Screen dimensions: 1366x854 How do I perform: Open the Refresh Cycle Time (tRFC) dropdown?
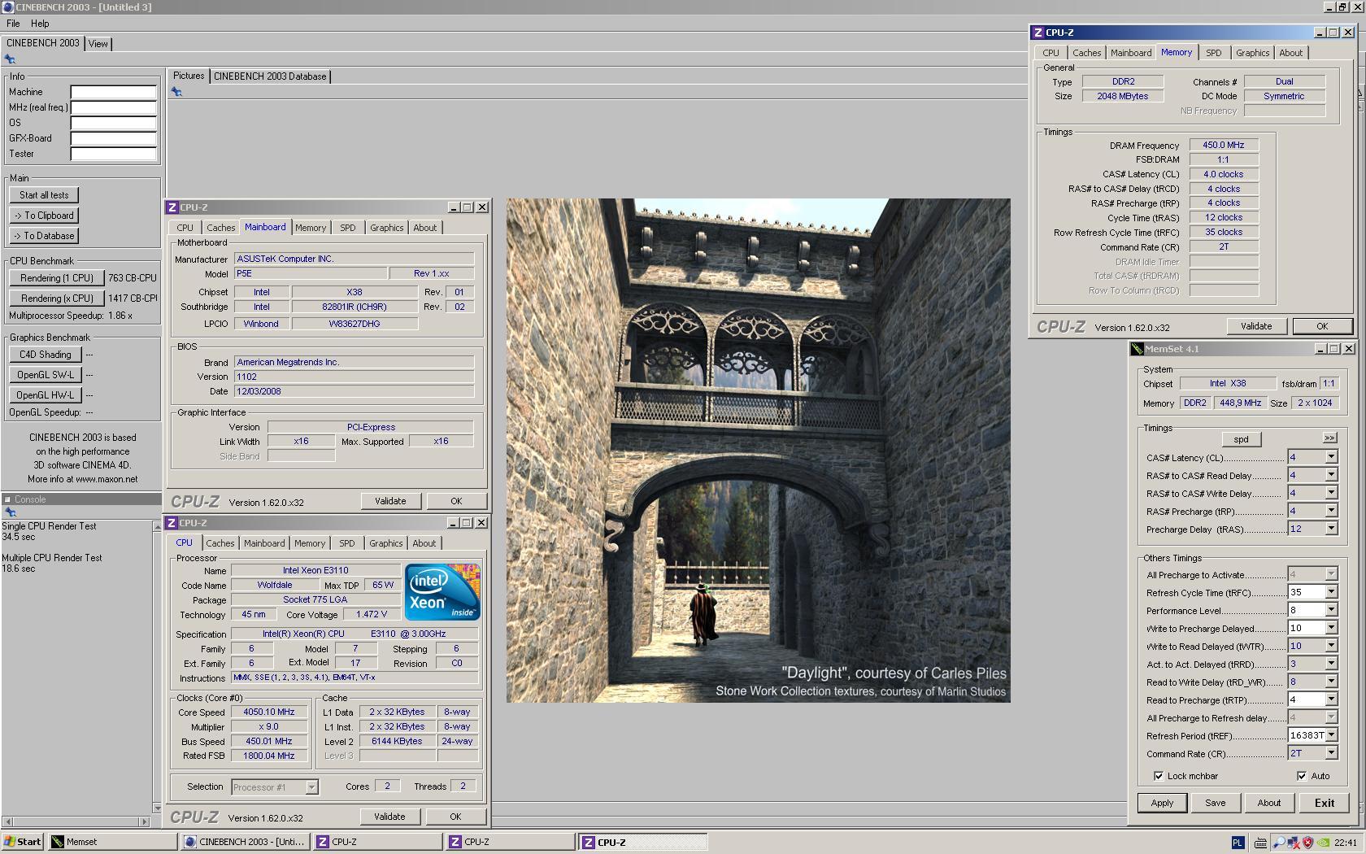pos(1331,592)
